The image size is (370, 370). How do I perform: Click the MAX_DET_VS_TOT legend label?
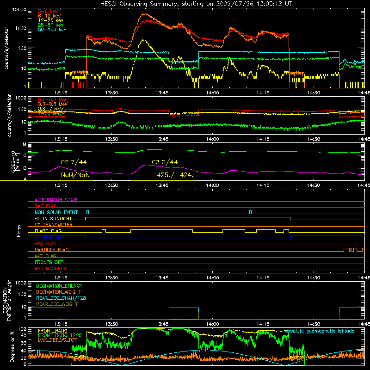57,340
